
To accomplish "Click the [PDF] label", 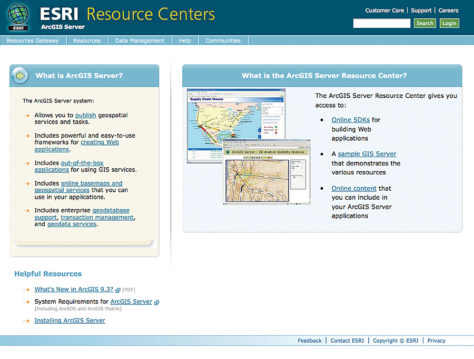I will (x=129, y=290).
